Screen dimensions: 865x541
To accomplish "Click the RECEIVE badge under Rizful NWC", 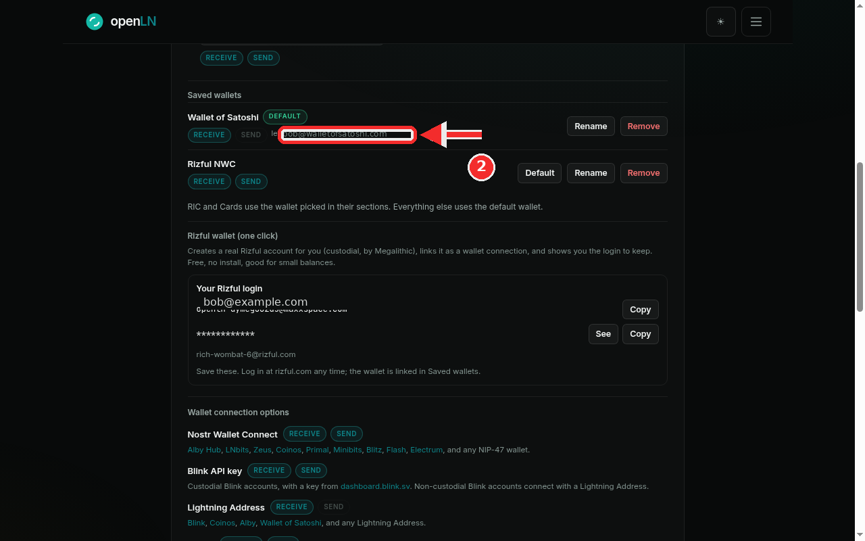I will pos(209,181).
